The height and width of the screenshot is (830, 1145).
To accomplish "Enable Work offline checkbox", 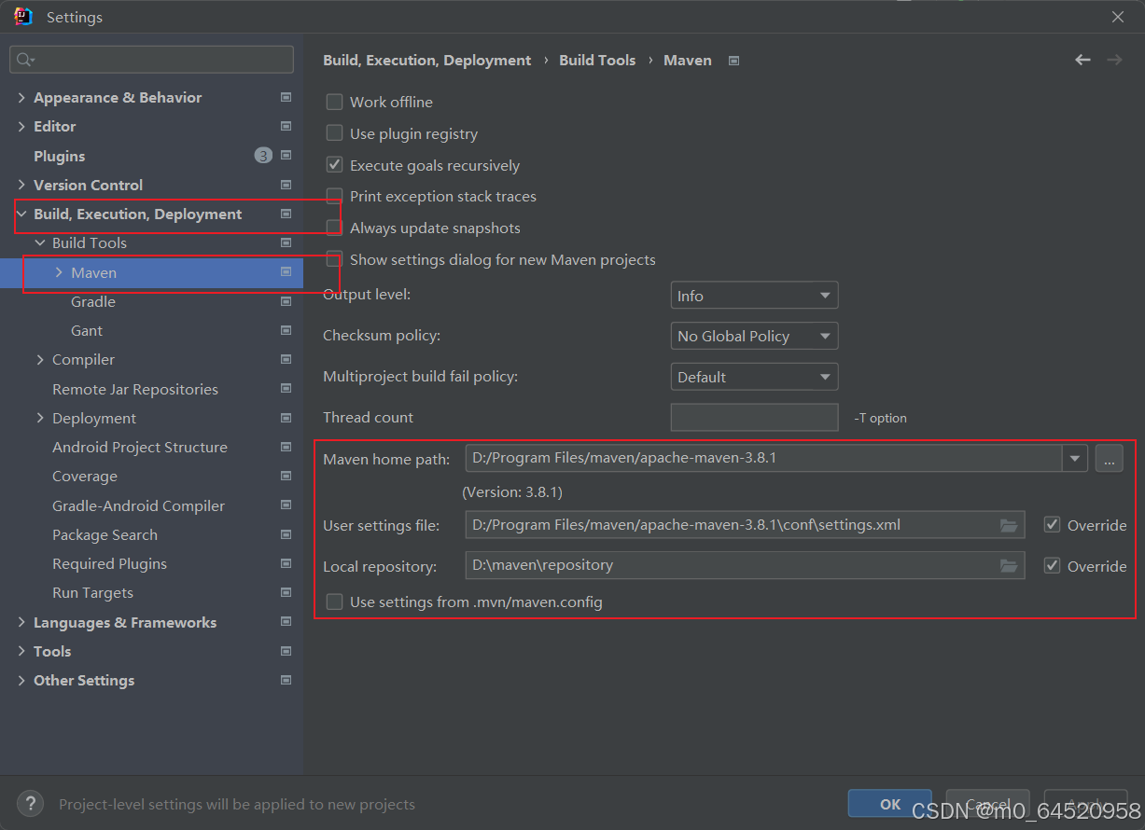I will point(334,102).
